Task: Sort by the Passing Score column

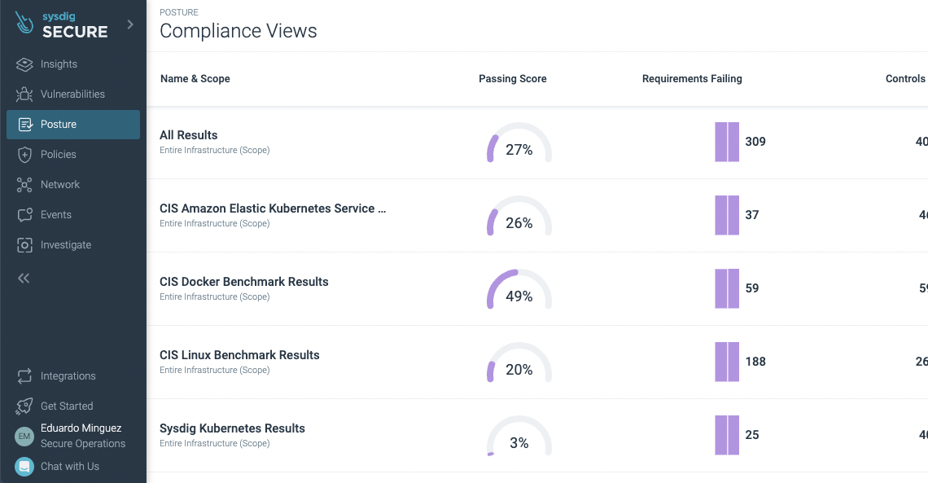Action: pos(512,78)
